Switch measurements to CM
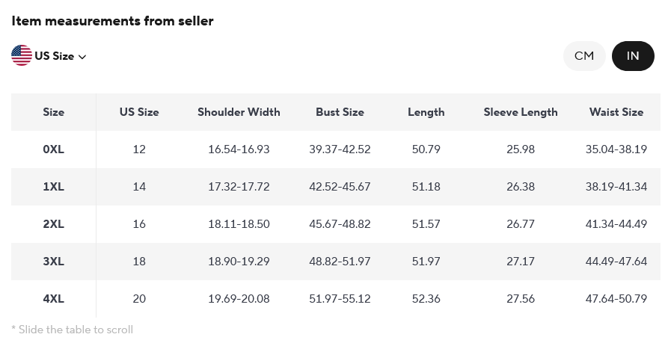 pos(584,56)
